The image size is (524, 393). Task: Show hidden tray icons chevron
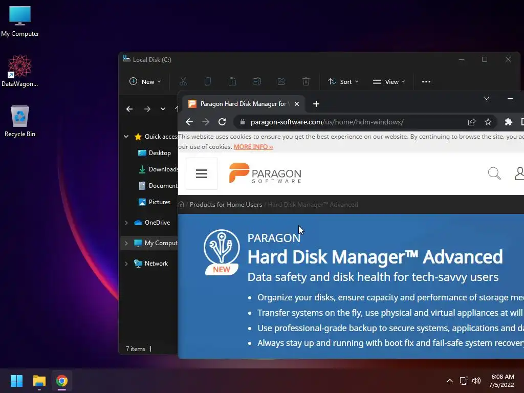point(450,381)
